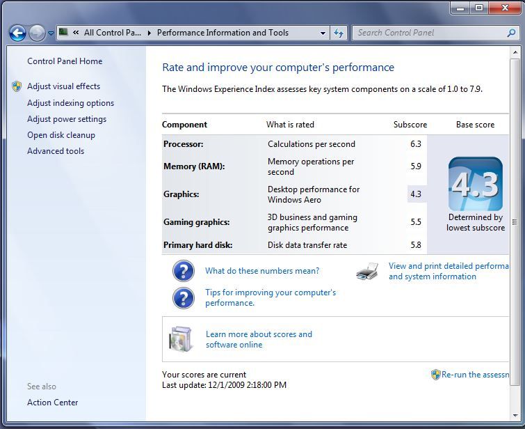Click the Back navigation arrow button
The image size is (525, 429).
[x=17, y=33]
